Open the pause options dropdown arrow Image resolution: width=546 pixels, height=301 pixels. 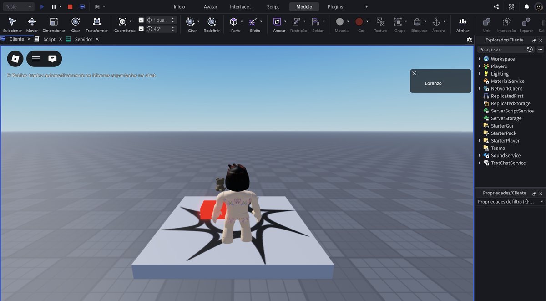(x=61, y=7)
